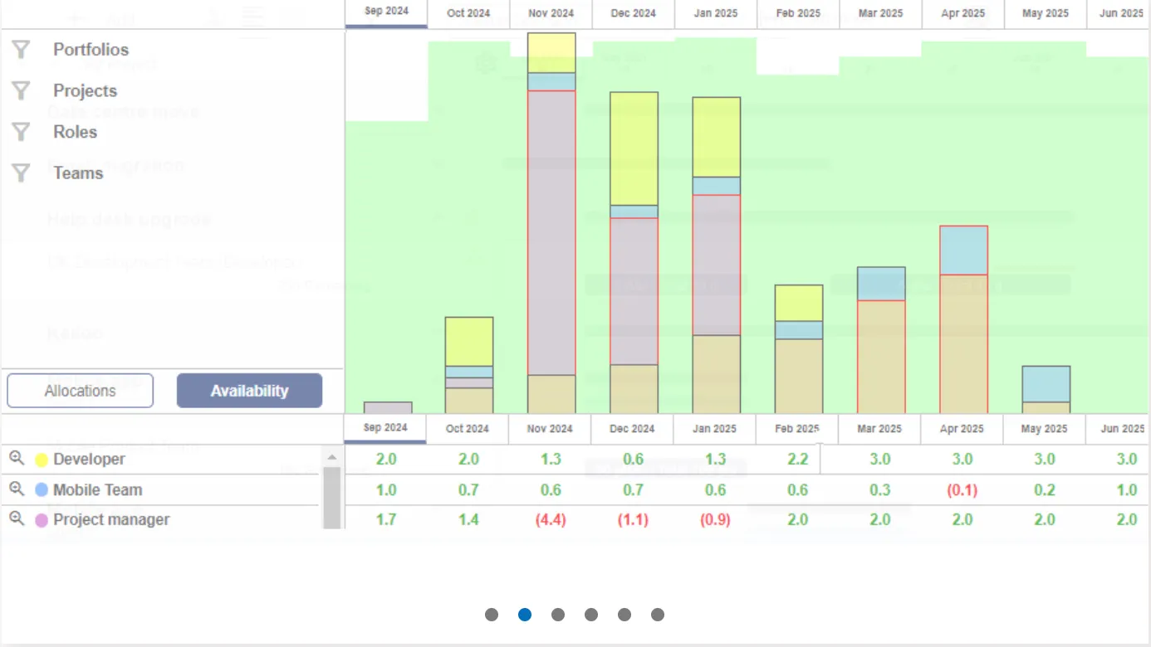Click the Project manager zoom icon

17,518
